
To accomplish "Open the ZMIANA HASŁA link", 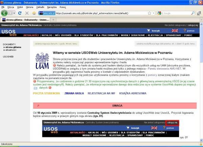I will tap(74, 93).
